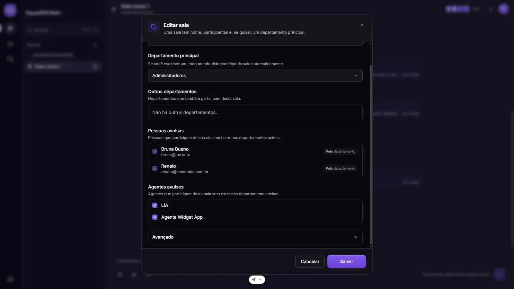
Task: Click the Não há outros departamentos box
Action: coord(255,112)
